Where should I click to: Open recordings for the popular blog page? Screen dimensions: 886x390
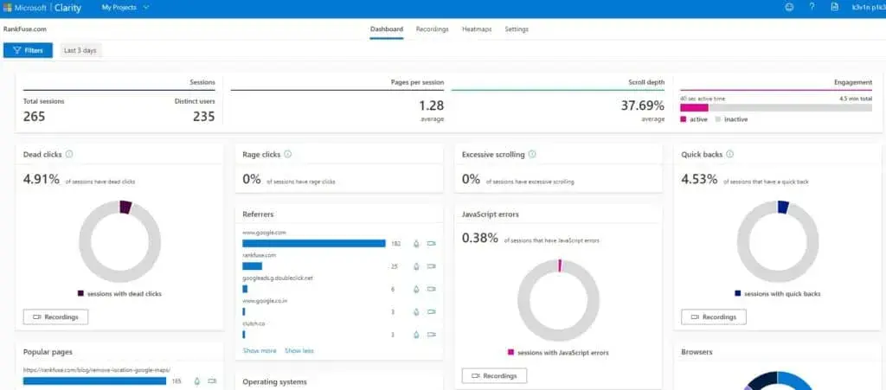pos(212,381)
